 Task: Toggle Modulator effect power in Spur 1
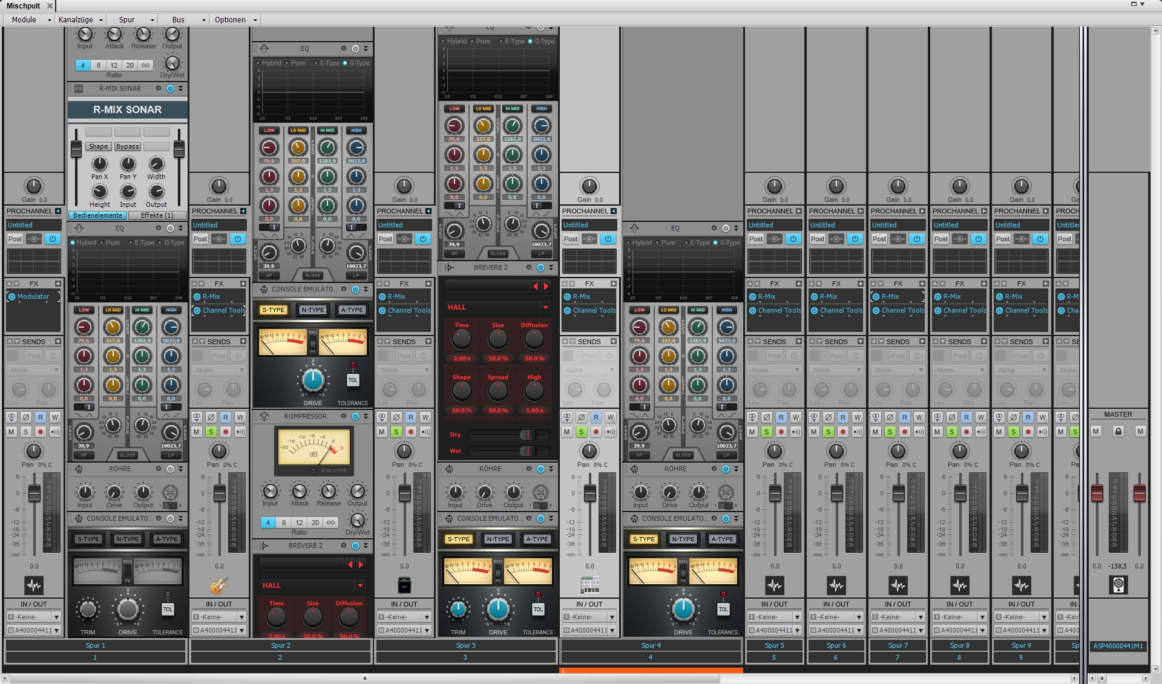pyautogui.click(x=11, y=296)
